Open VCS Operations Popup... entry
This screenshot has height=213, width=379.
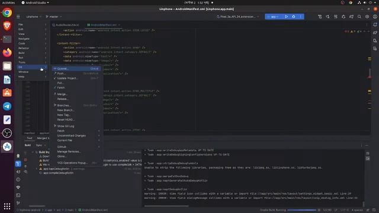(x=76, y=163)
